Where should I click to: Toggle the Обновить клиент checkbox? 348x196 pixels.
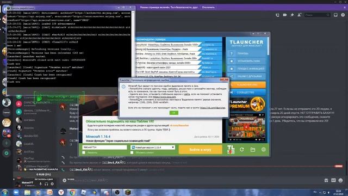point(132,152)
